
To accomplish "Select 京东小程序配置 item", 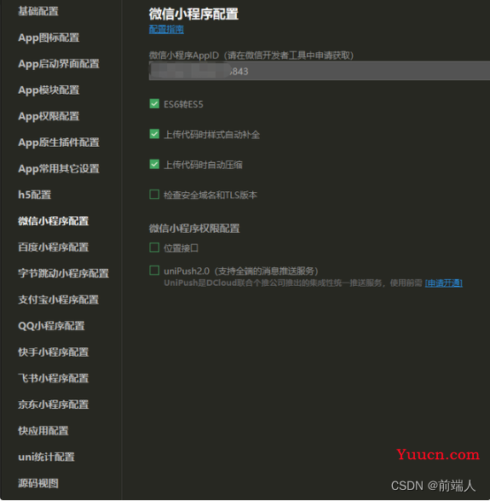I will point(54,405).
